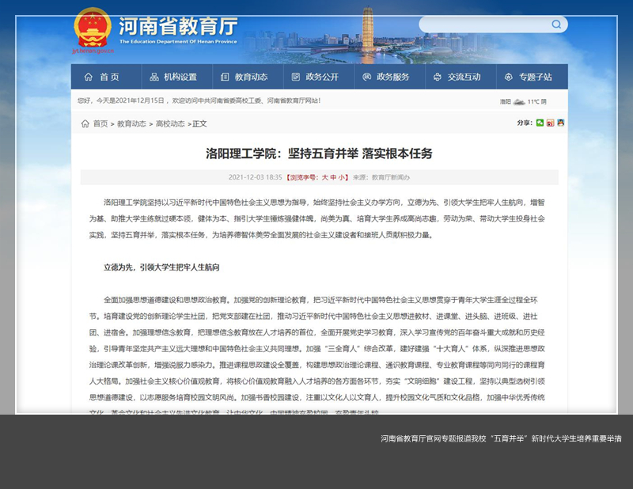The width and height of the screenshot is (633, 489).
Task: Click the magnifier search icon
Action: tap(556, 25)
